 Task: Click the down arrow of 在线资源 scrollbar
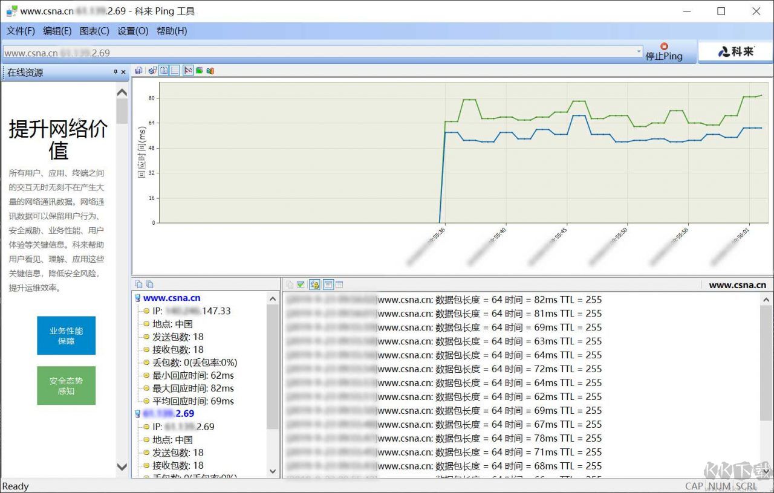[x=122, y=466]
